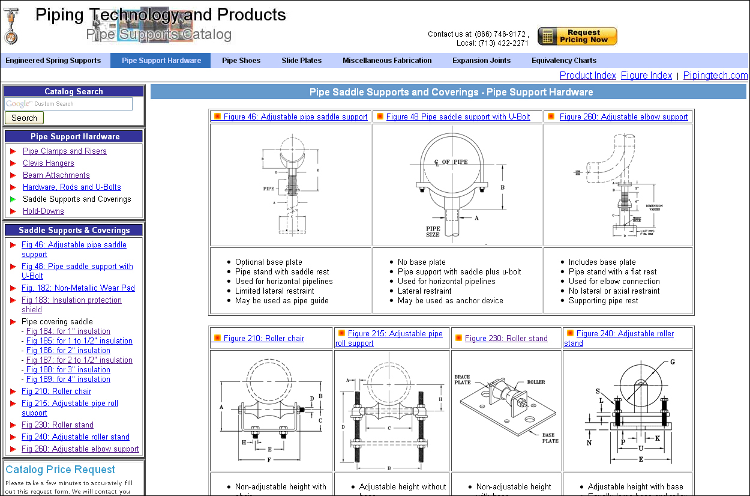Click red arrow beside Fig. 182 Wear Pad
The width and height of the screenshot is (750, 496).
[13, 288]
